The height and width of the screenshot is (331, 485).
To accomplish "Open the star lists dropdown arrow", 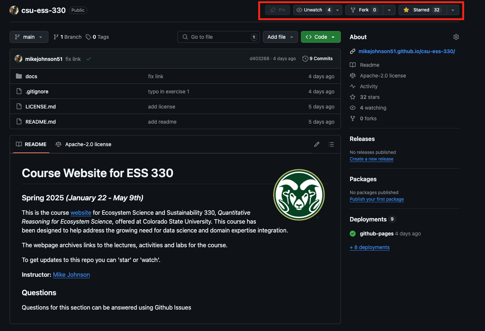I will point(453,10).
